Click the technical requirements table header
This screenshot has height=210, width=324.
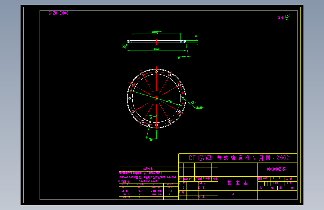pyautogui.click(x=148, y=169)
